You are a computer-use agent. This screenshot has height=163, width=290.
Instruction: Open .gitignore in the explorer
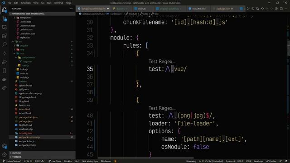click(24, 90)
